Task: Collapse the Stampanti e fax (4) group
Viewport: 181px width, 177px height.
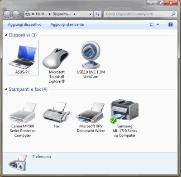Action: [6, 89]
